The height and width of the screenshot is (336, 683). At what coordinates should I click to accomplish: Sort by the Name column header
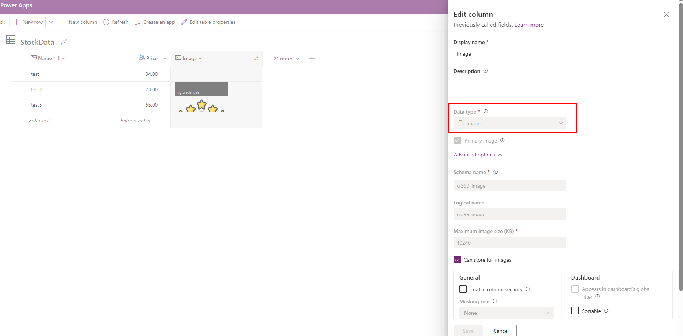tap(48, 58)
